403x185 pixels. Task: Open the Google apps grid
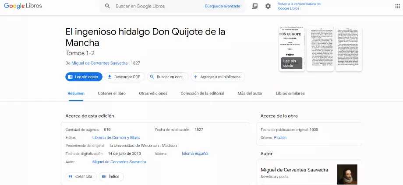(x=397, y=6)
